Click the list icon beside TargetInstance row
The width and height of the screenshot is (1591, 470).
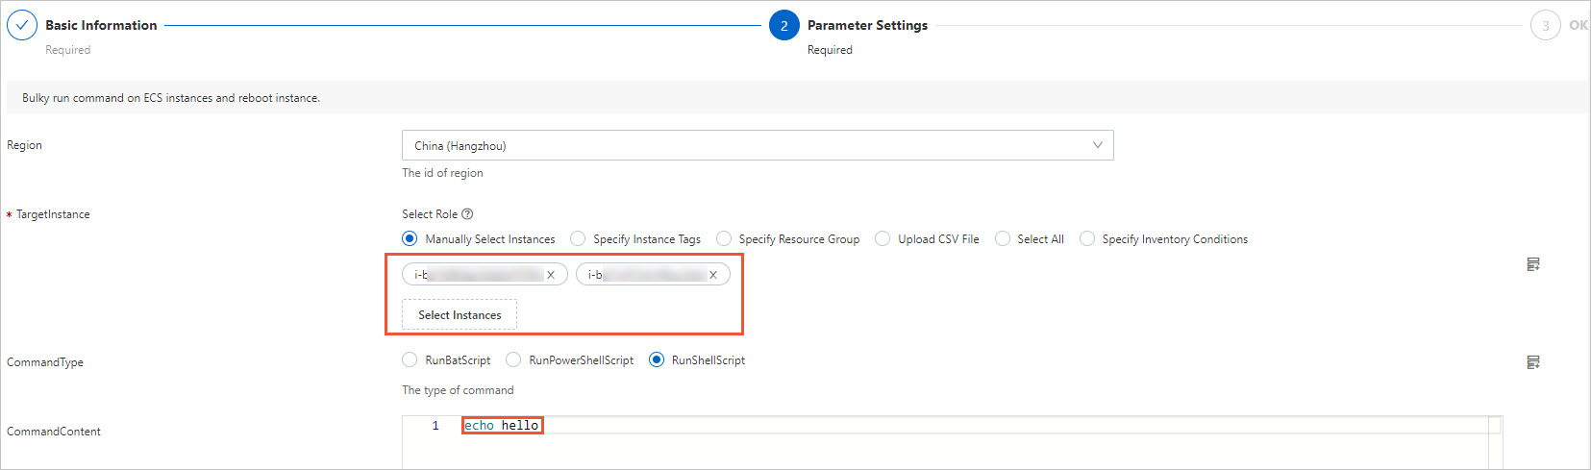point(1533,264)
